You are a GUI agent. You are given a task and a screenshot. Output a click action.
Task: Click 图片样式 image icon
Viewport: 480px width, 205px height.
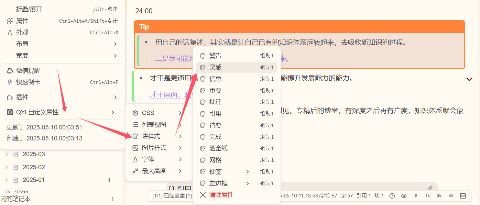click(x=135, y=148)
